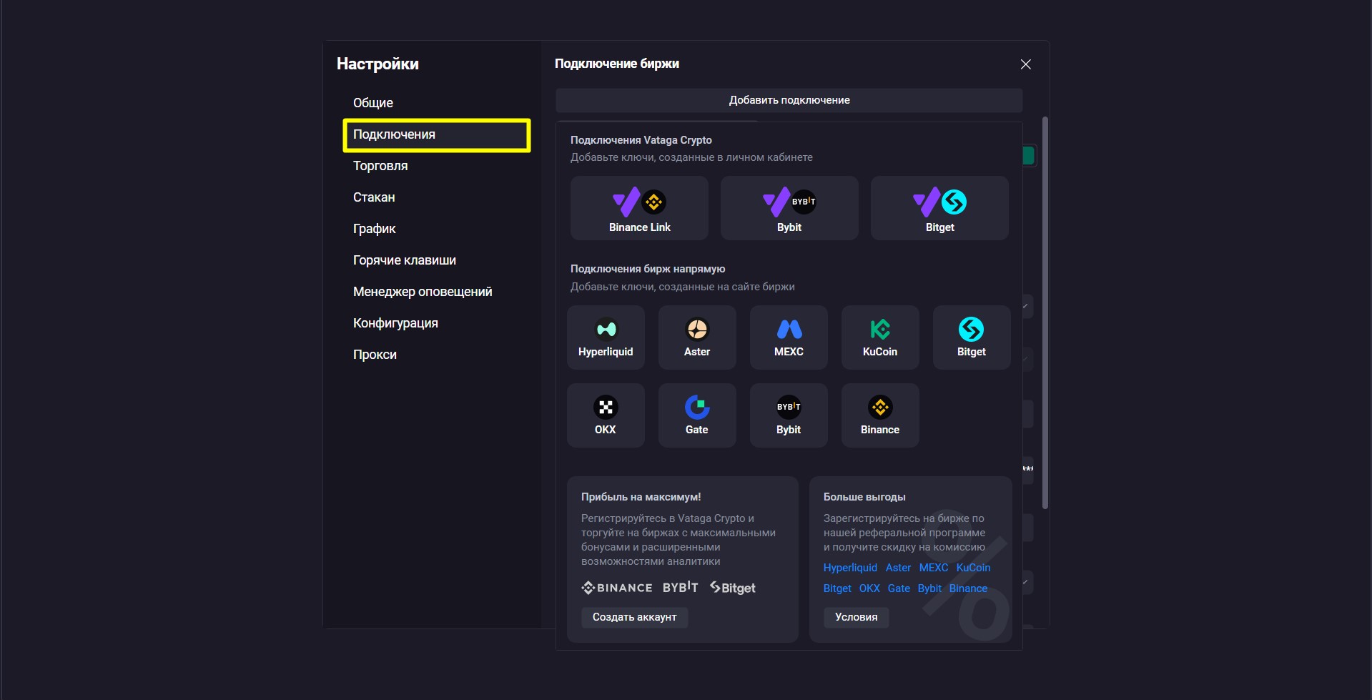Choose the Gate exchange card
This screenshot has height=700, width=1372.
pyautogui.click(x=697, y=415)
